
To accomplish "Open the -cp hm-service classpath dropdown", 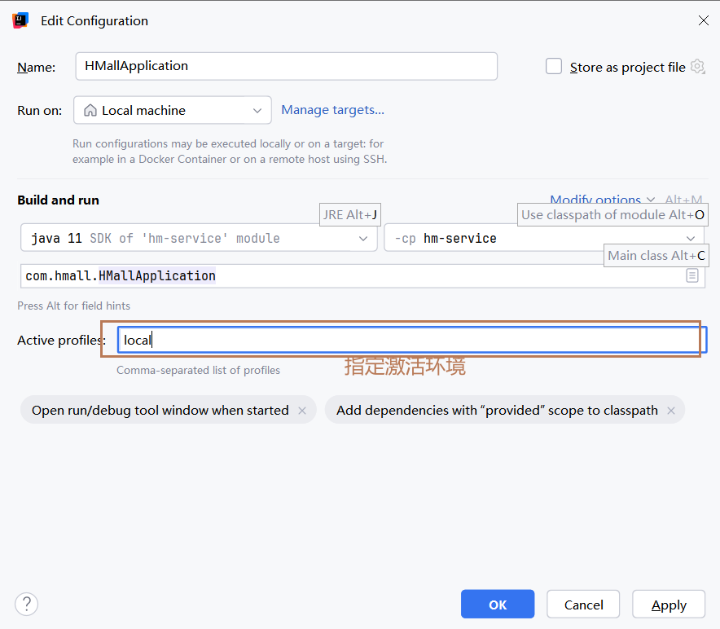I will [x=691, y=239].
